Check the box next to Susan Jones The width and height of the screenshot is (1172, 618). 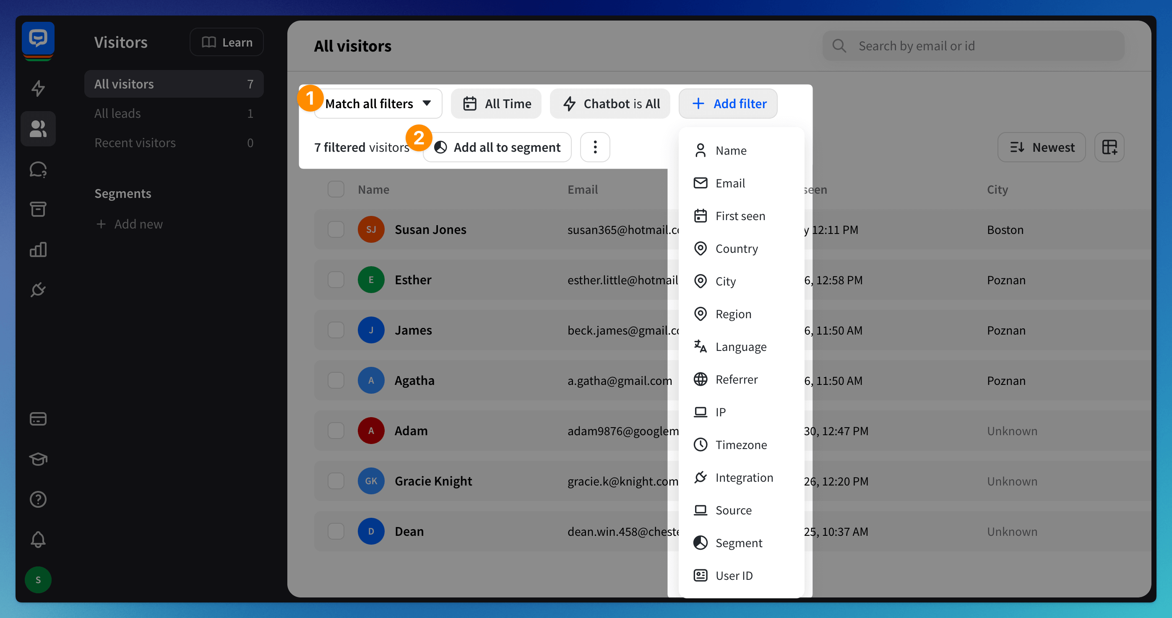(x=336, y=229)
